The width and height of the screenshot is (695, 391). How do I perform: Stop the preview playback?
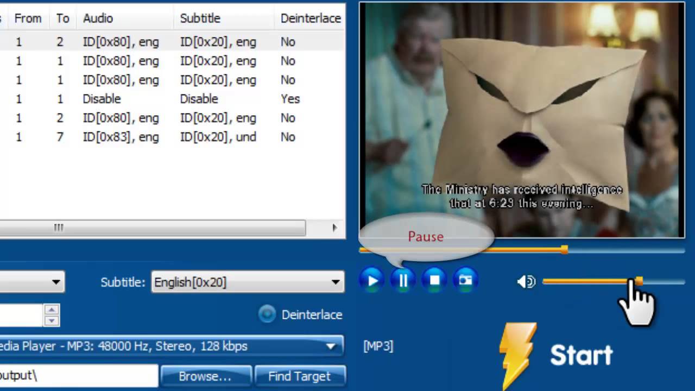pos(434,280)
